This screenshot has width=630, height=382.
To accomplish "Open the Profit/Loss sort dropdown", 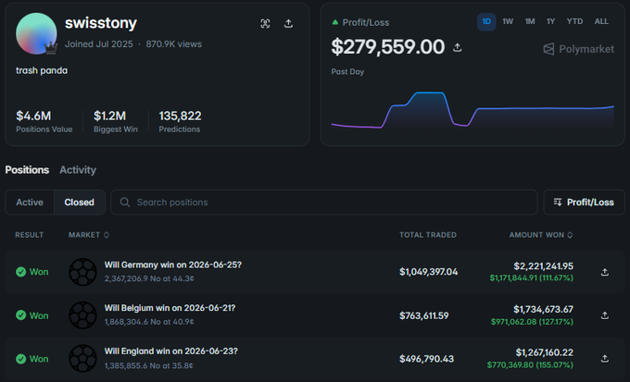I will [584, 203].
